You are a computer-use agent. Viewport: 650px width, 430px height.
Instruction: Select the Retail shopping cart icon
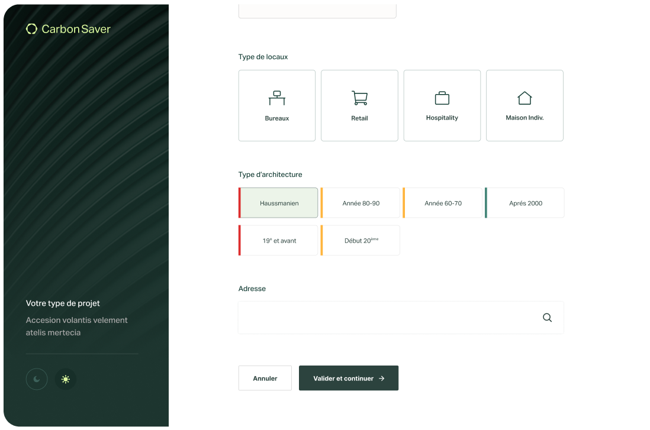359,97
